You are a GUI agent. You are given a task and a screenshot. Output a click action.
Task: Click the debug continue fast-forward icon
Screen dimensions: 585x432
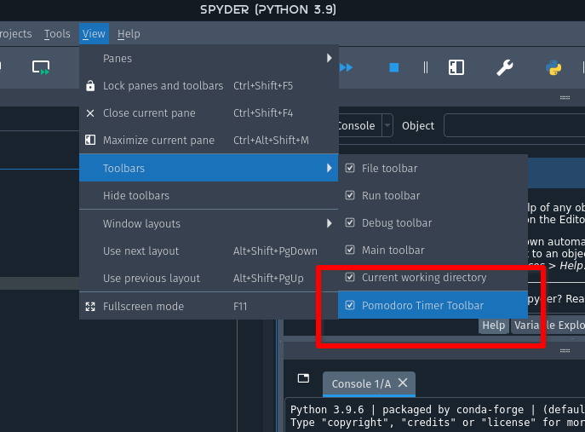pyautogui.click(x=346, y=67)
